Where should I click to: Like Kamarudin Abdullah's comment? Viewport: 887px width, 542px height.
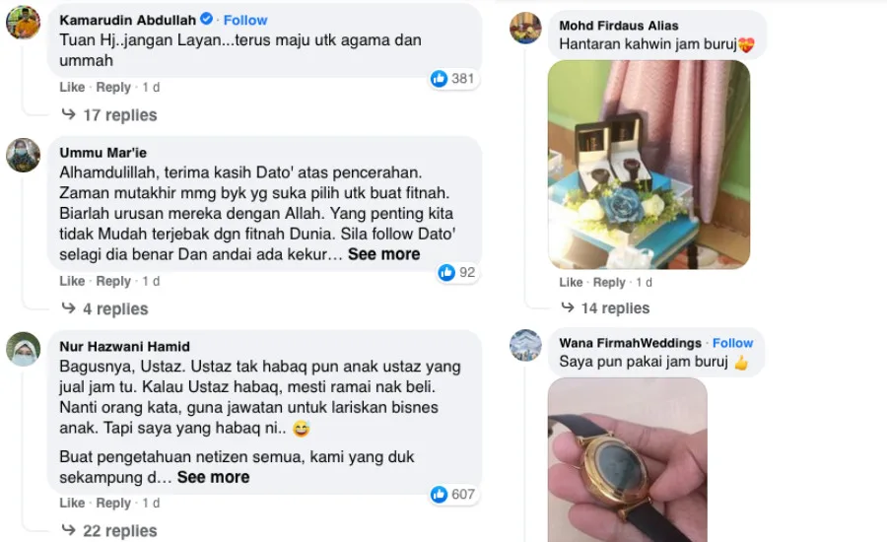click(x=72, y=87)
